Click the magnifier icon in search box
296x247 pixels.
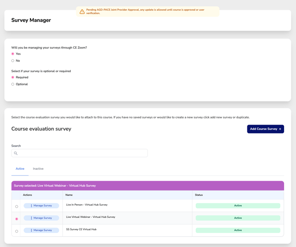click(x=16, y=153)
